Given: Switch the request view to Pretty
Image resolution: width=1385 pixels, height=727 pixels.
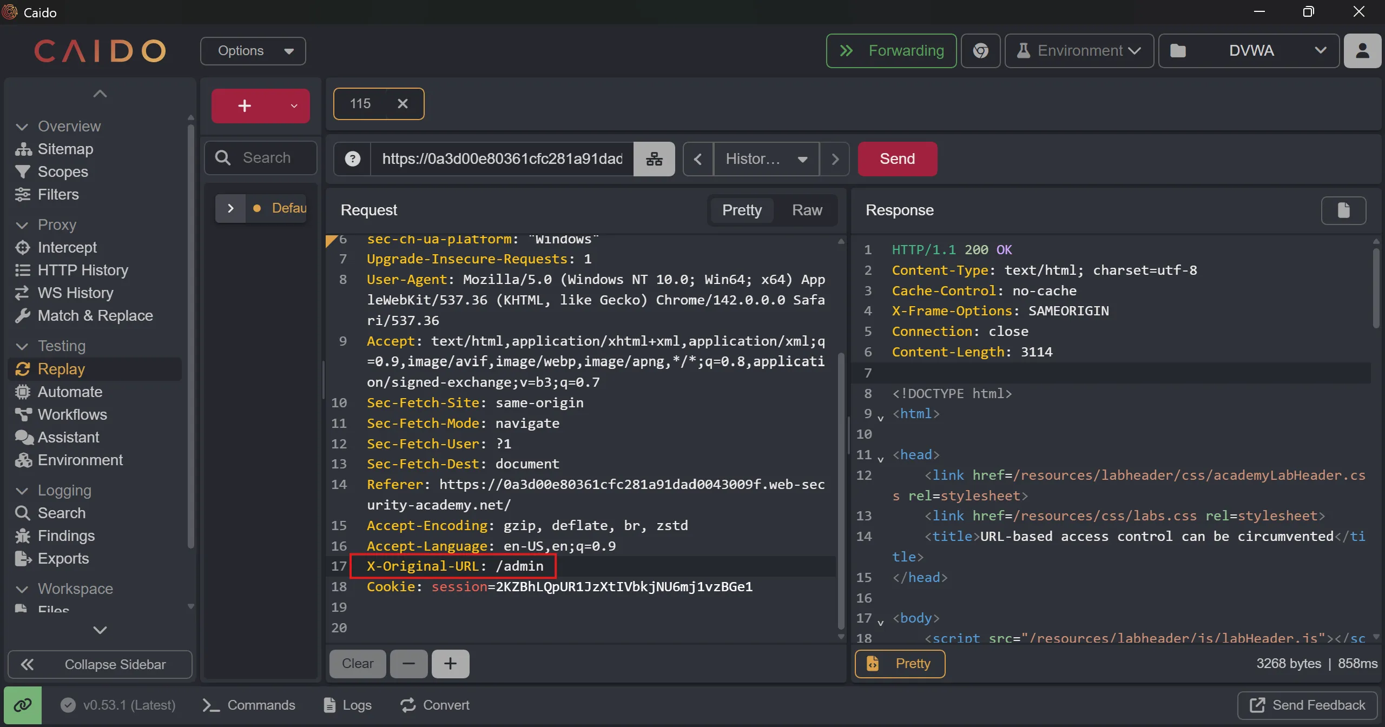Looking at the screenshot, I should click(742, 210).
